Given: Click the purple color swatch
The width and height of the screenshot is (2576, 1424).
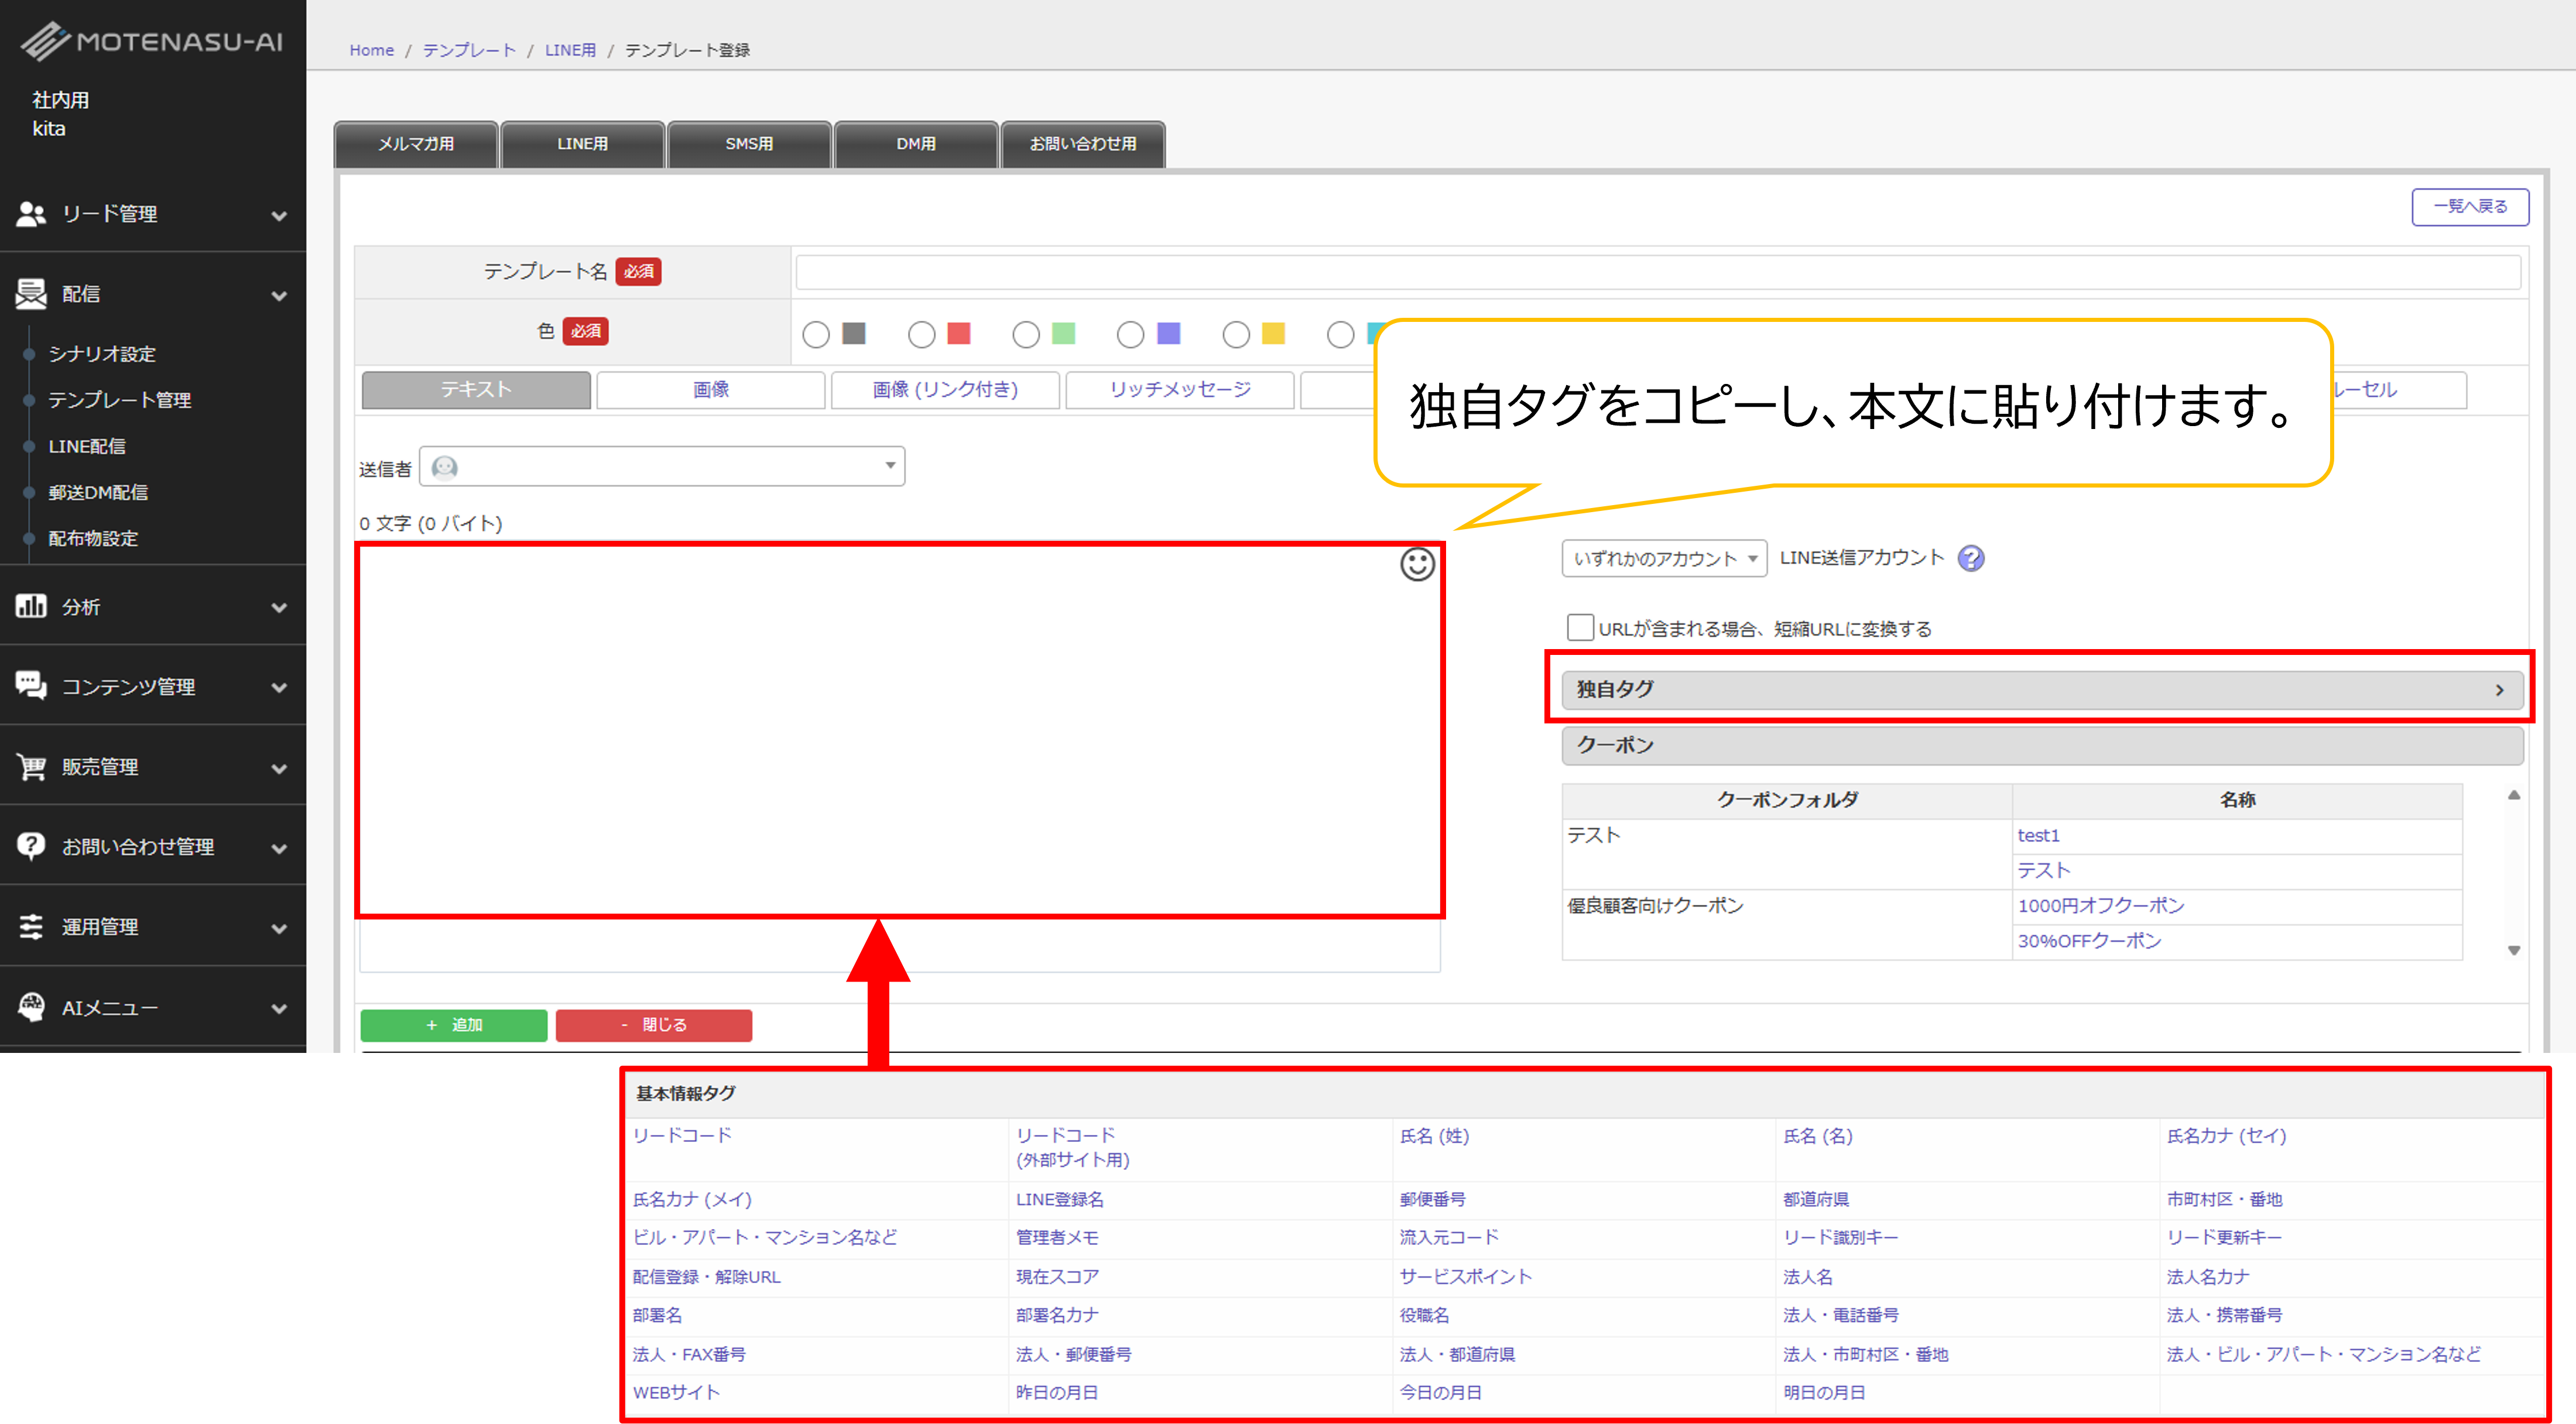Looking at the screenshot, I should pos(1168,334).
